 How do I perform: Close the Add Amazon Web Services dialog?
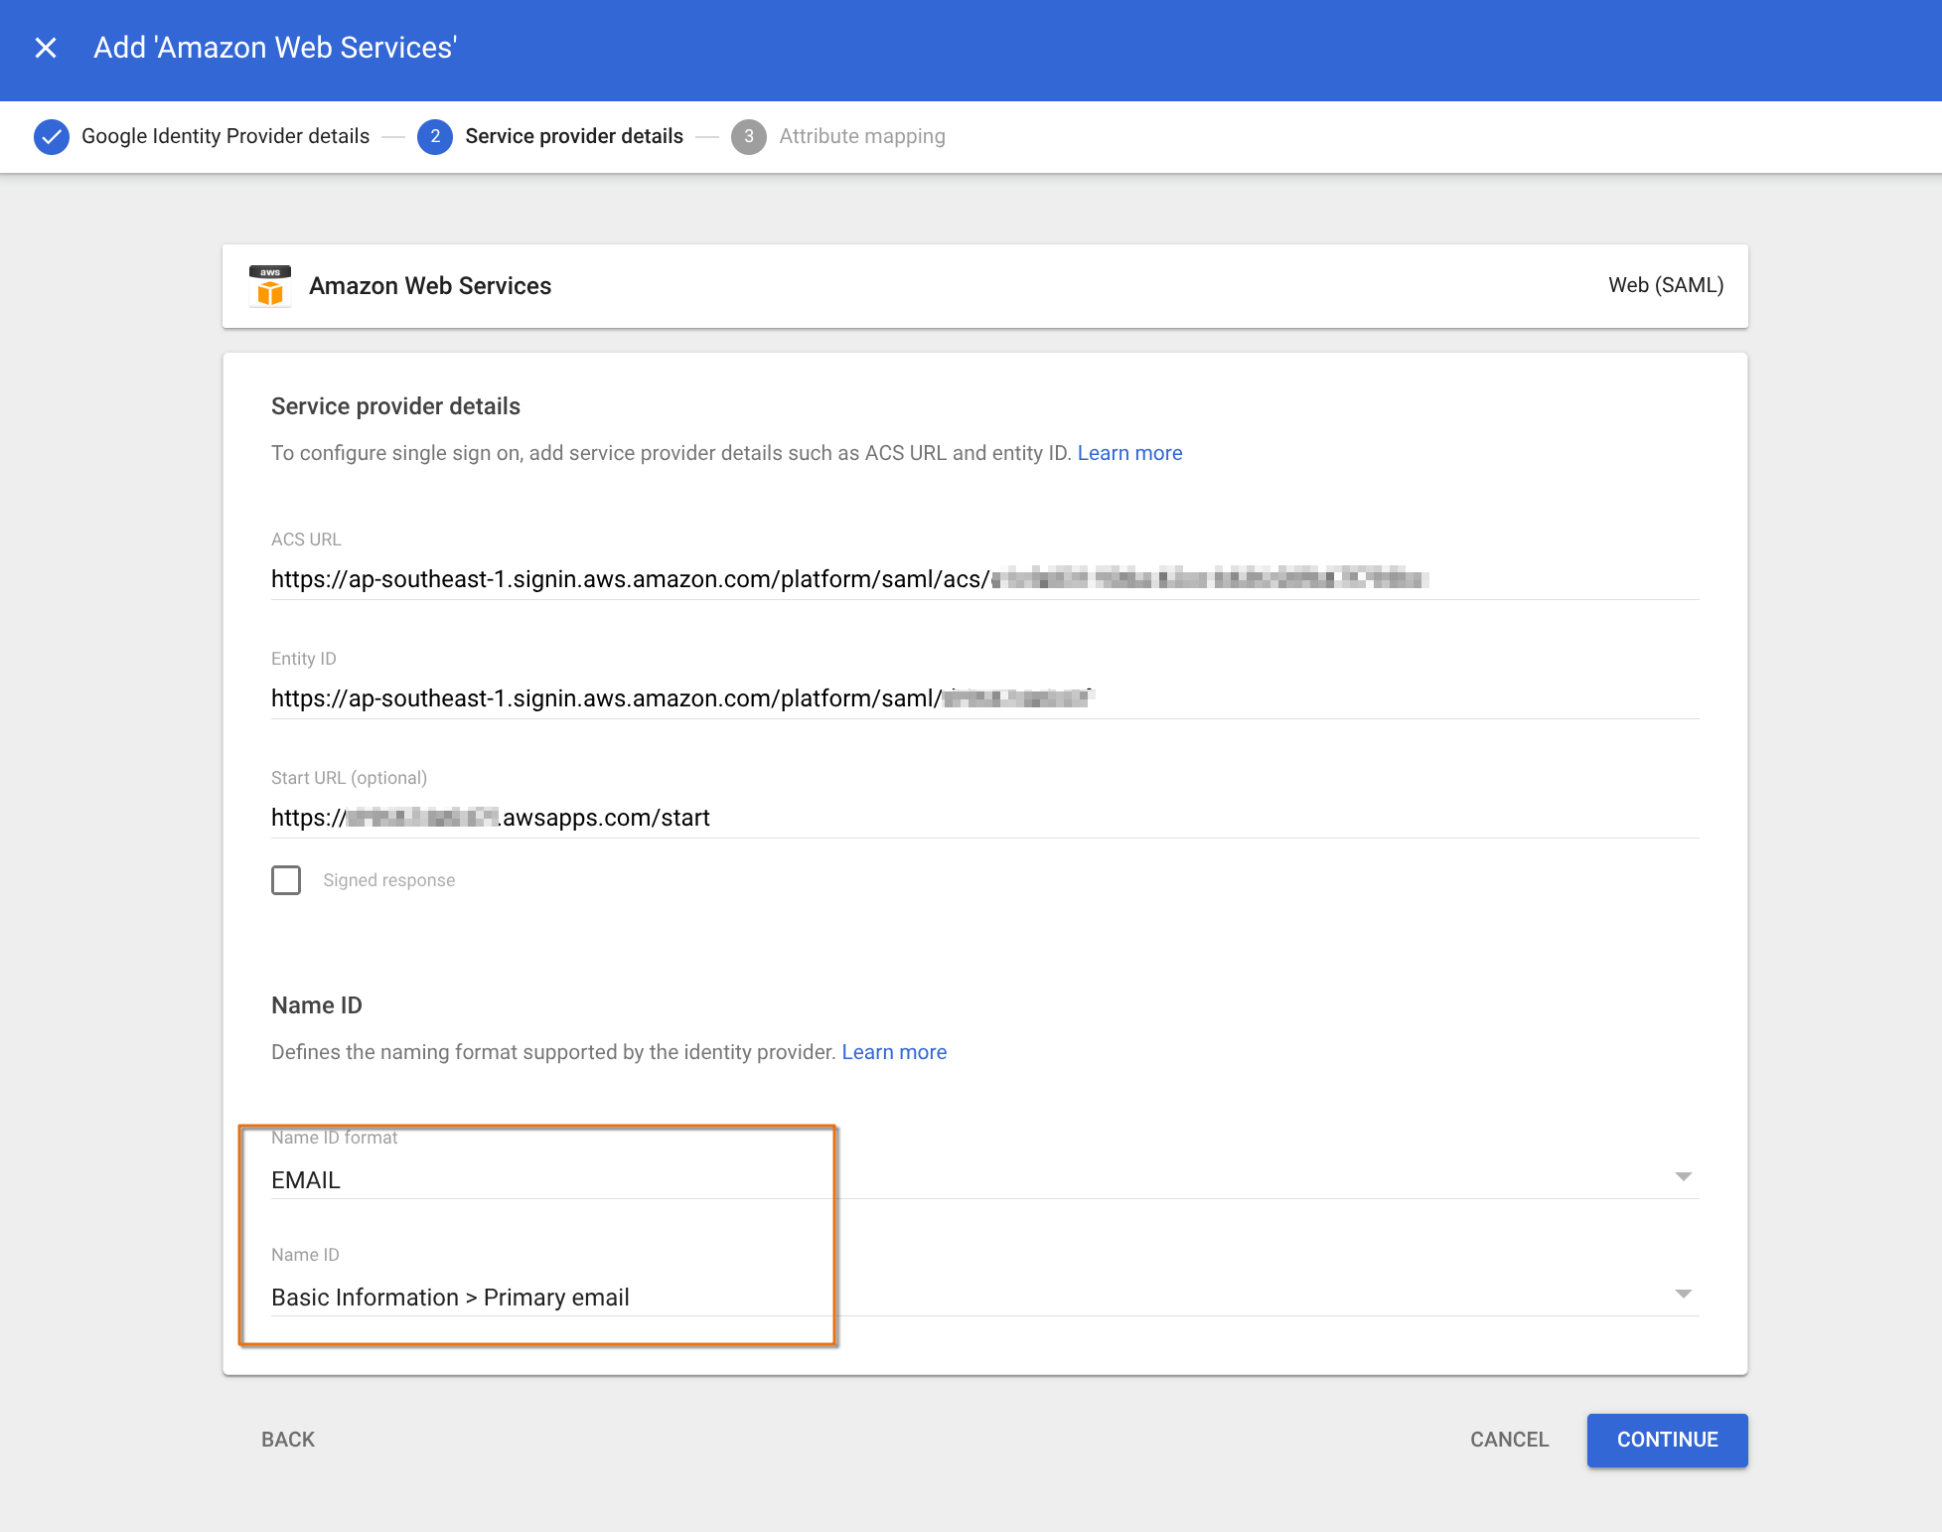[46, 48]
